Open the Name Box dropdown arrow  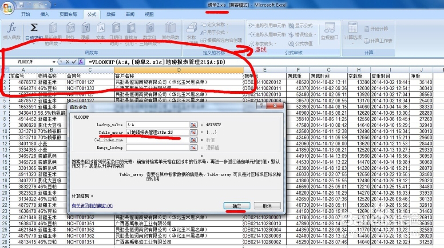pos(54,62)
